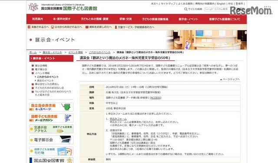Click the red 展示会・イベント sidebar header
This screenshot has height=163, width=278.
[x=51, y=58]
